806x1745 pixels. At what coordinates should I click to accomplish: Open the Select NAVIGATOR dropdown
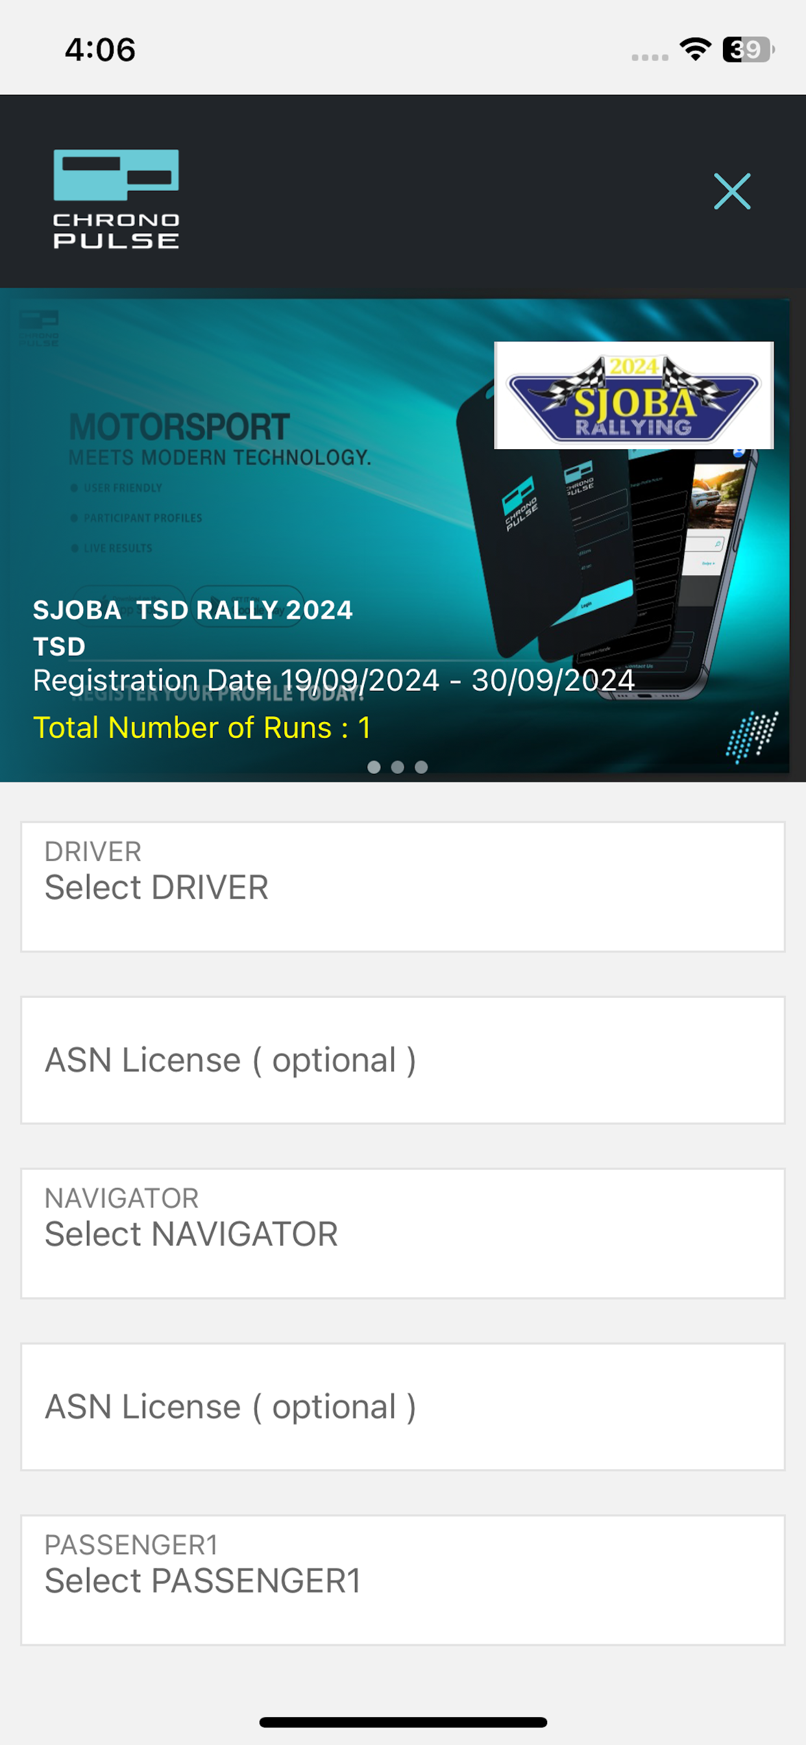(403, 1233)
